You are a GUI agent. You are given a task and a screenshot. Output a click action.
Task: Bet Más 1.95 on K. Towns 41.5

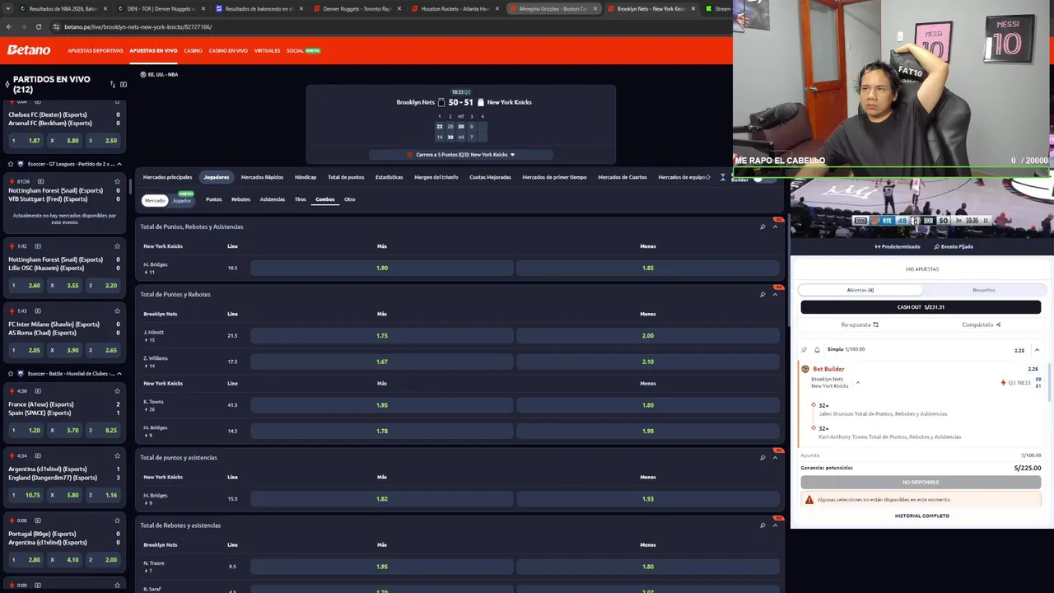click(382, 405)
